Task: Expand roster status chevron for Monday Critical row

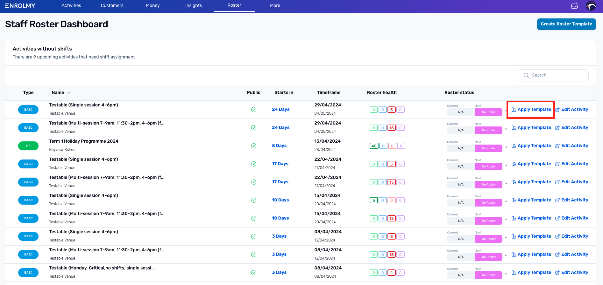Action: [506, 274]
